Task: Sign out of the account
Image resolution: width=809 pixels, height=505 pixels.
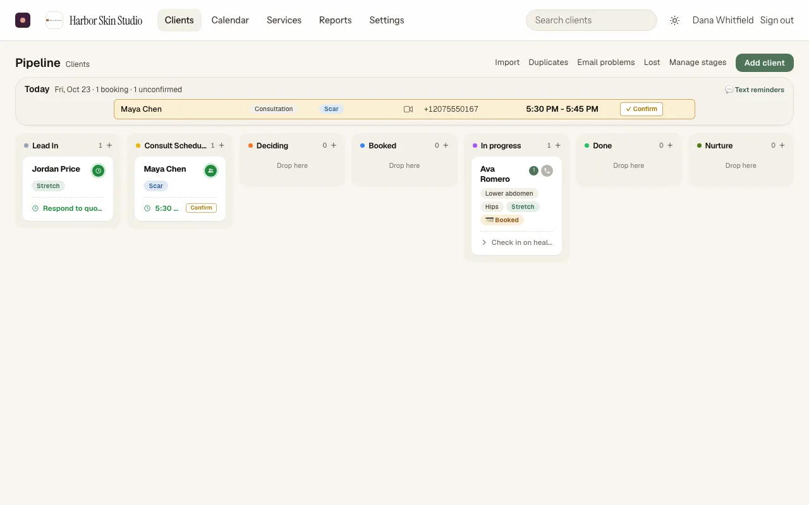Action: (x=777, y=20)
